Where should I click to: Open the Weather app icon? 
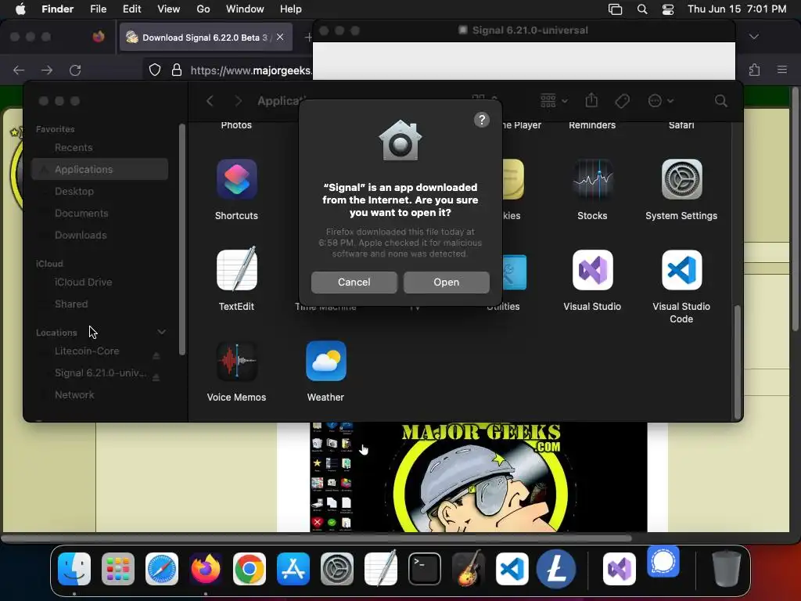326,361
